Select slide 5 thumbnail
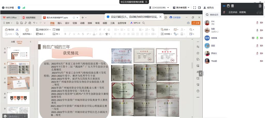The height and width of the screenshot is (118, 265). (18, 53)
